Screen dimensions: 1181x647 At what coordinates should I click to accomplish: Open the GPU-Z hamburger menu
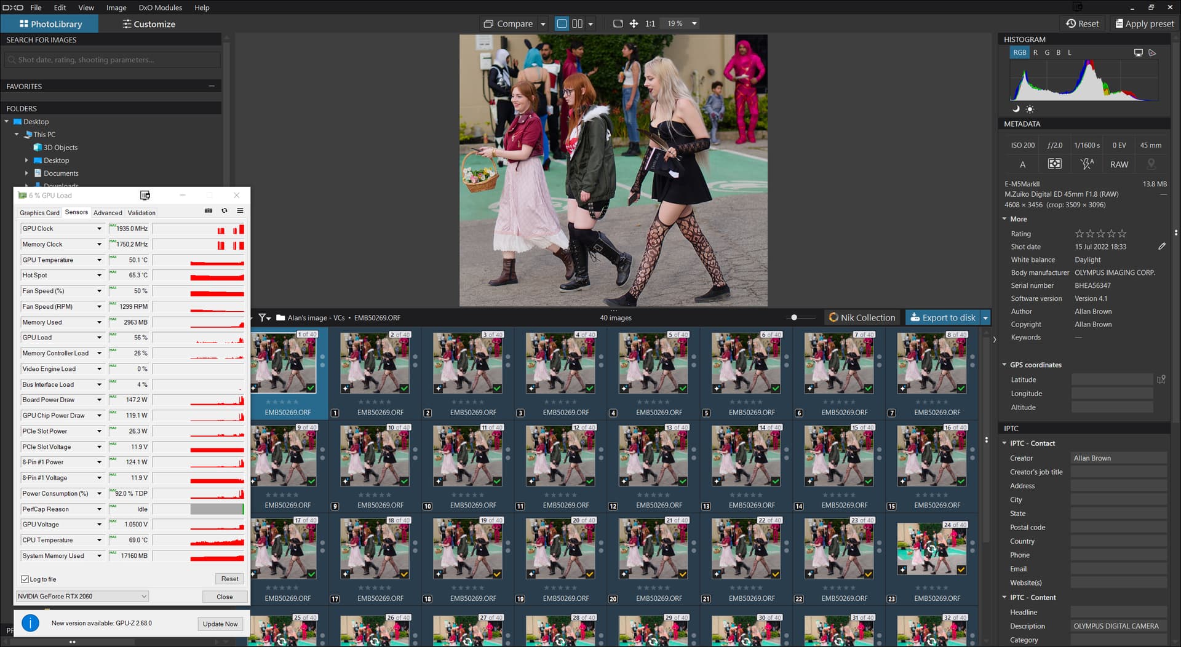coord(240,211)
